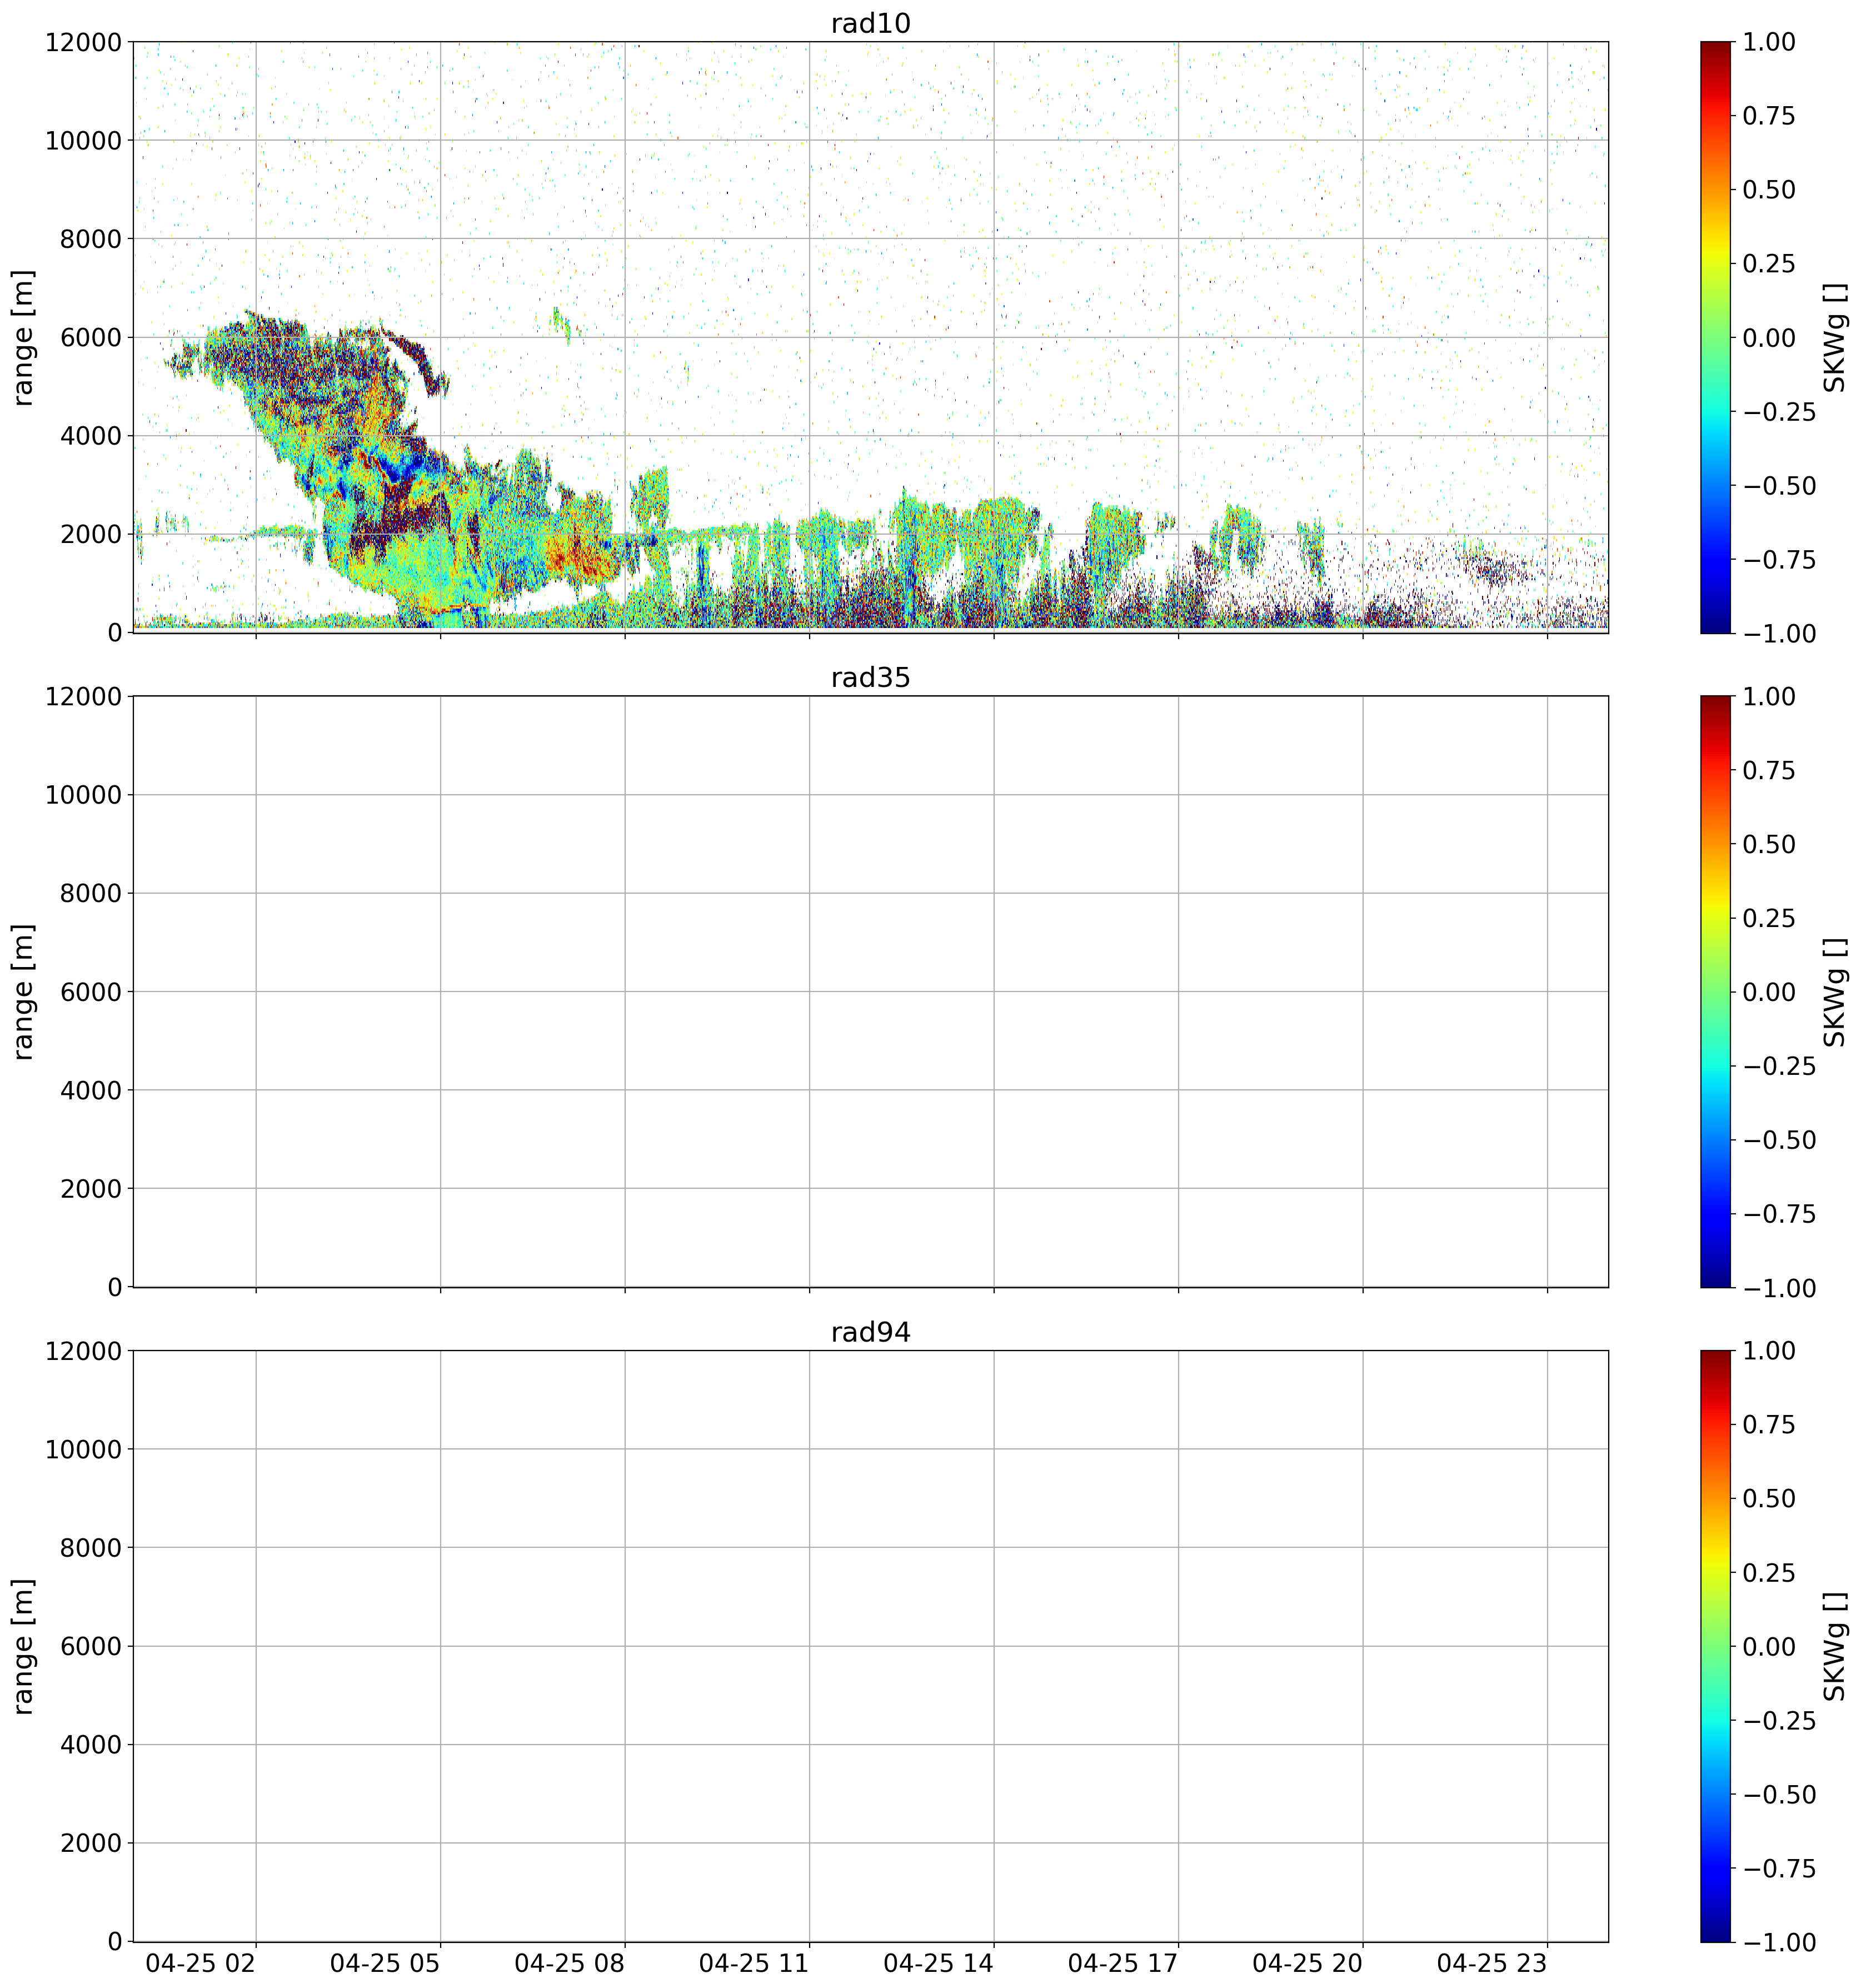This screenshot has height=1988, width=1861.
Task: Click the '04-25 20' time tick label
Action: tap(1307, 1963)
